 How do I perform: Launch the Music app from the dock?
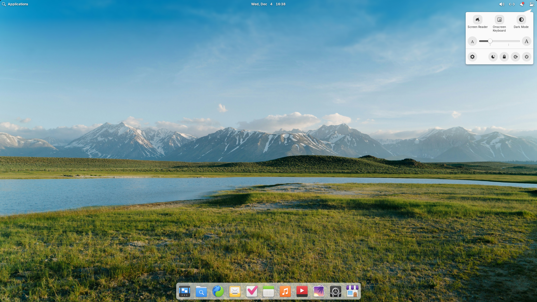[x=285, y=291]
